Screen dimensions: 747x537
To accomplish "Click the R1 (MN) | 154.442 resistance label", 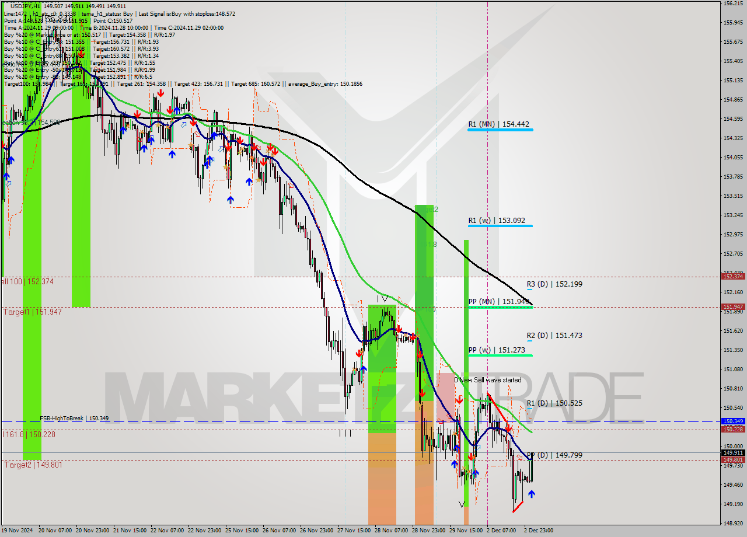I will (x=498, y=124).
